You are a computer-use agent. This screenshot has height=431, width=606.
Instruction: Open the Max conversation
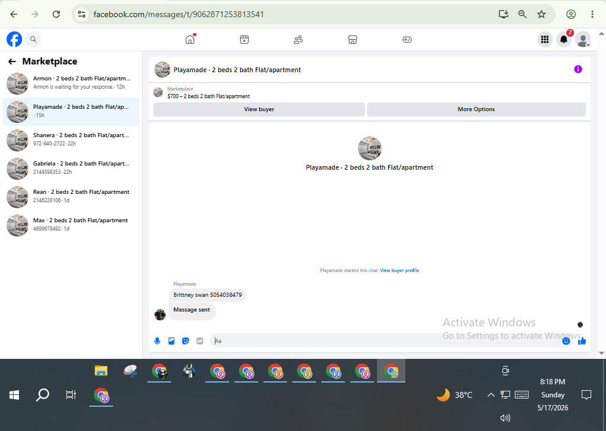coord(71,225)
